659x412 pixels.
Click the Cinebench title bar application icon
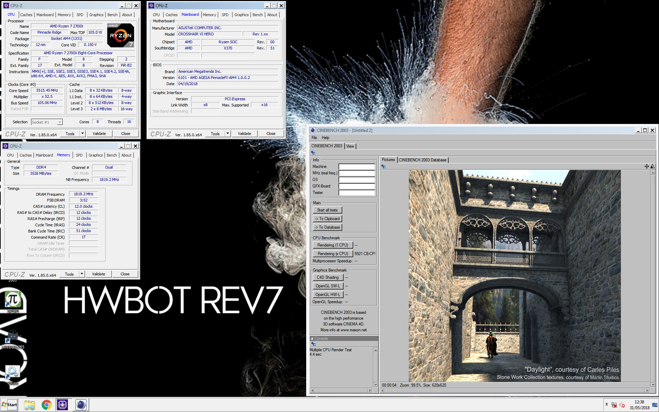(312, 130)
